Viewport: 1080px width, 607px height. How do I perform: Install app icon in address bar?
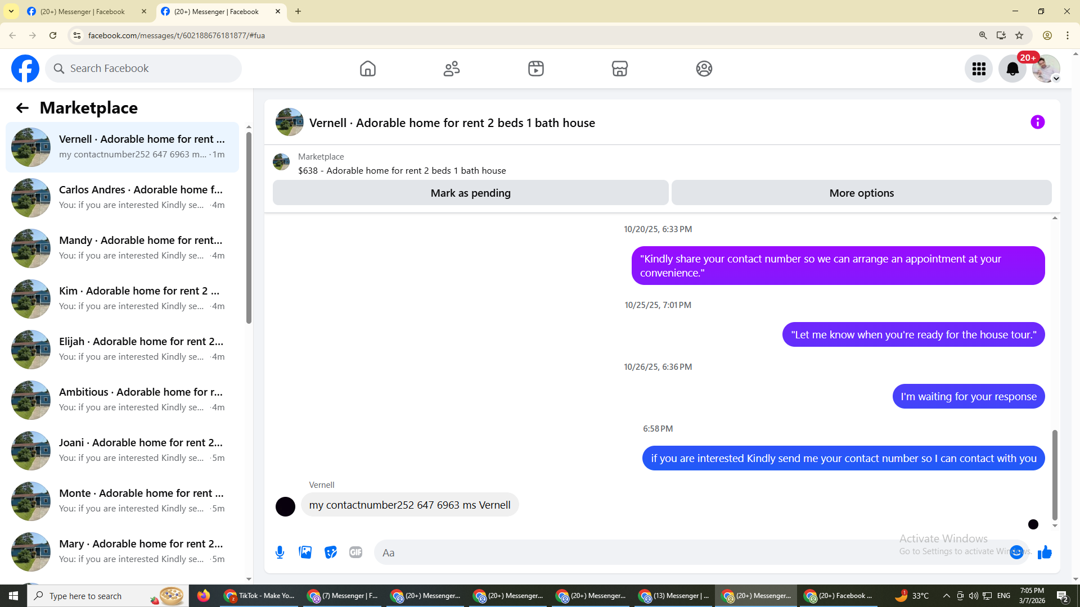pyautogui.click(x=1001, y=35)
